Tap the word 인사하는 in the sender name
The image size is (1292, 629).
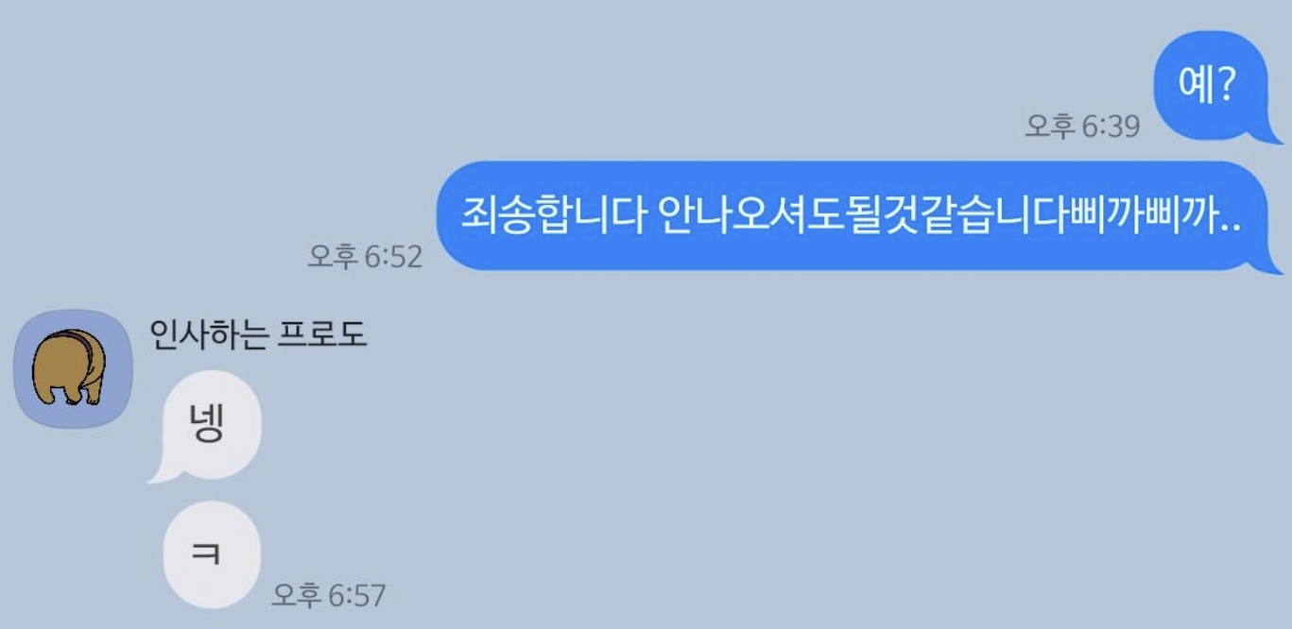pyautogui.click(x=209, y=334)
